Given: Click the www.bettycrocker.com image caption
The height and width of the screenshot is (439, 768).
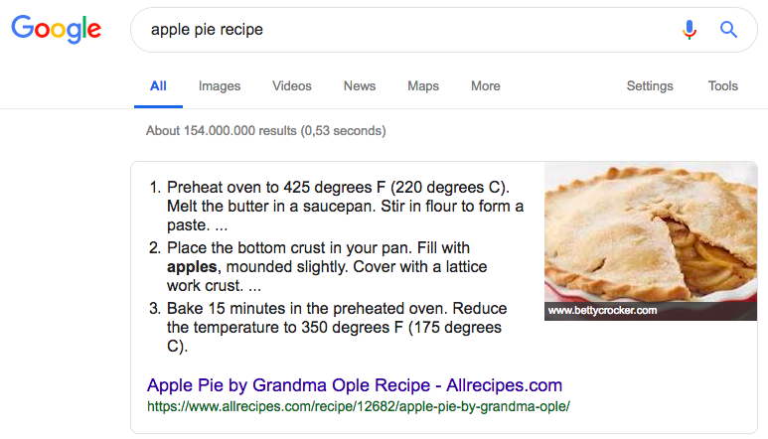Looking at the screenshot, I should click(x=602, y=311).
